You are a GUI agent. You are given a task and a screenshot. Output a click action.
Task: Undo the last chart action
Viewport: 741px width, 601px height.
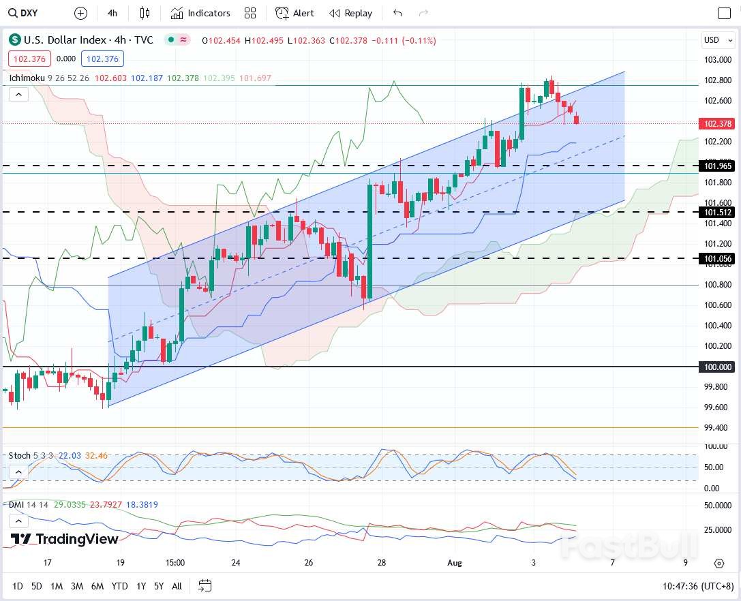pyautogui.click(x=396, y=13)
